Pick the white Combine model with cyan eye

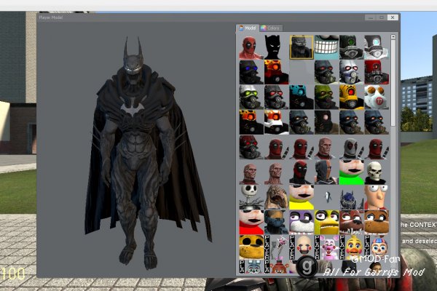(377, 47)
